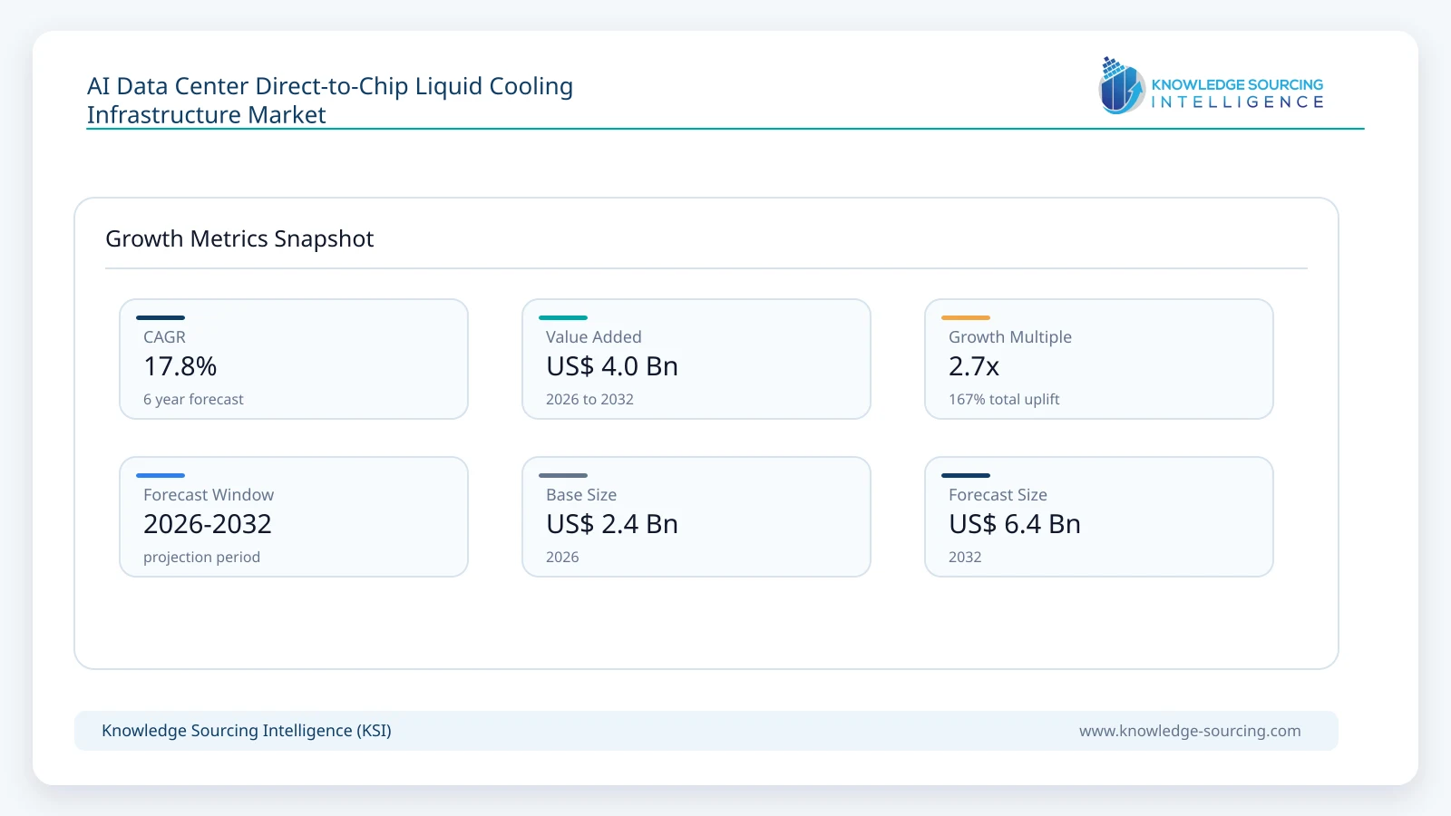Click the CAGR label

[x=164, y=336]
